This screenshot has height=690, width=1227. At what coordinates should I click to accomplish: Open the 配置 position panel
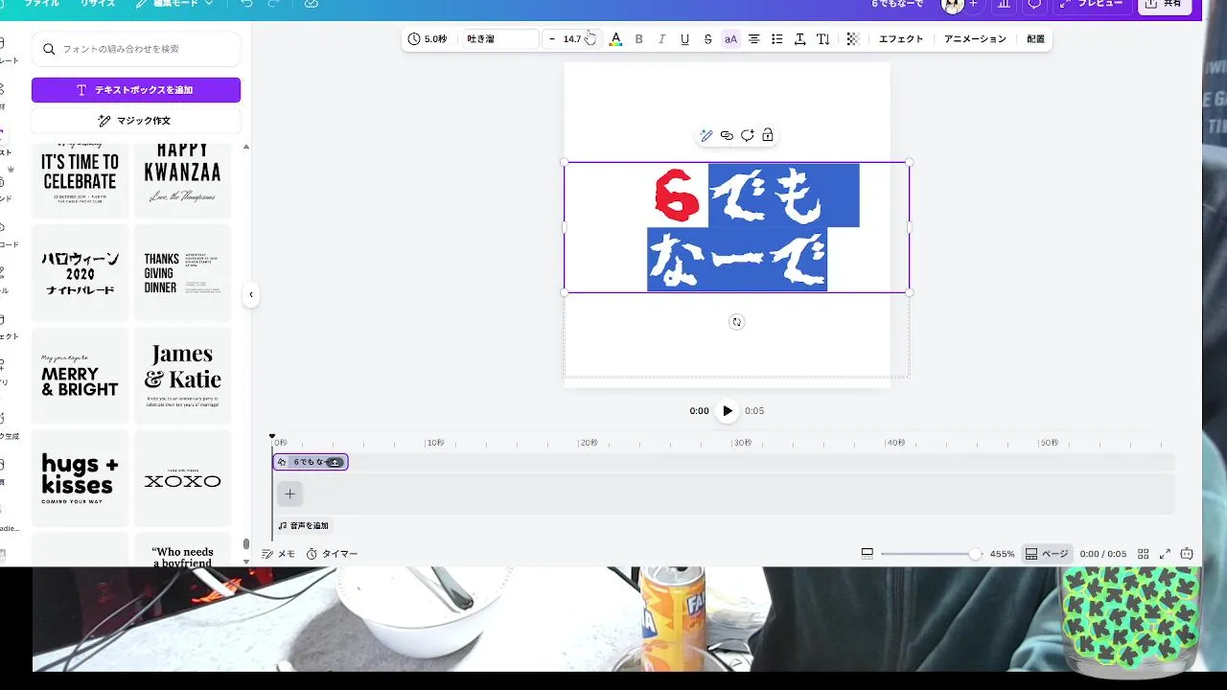tap(1035, 39)
